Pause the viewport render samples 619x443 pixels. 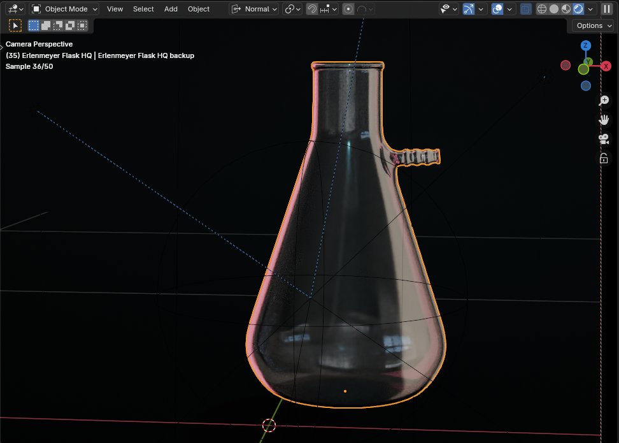[606, 8]
